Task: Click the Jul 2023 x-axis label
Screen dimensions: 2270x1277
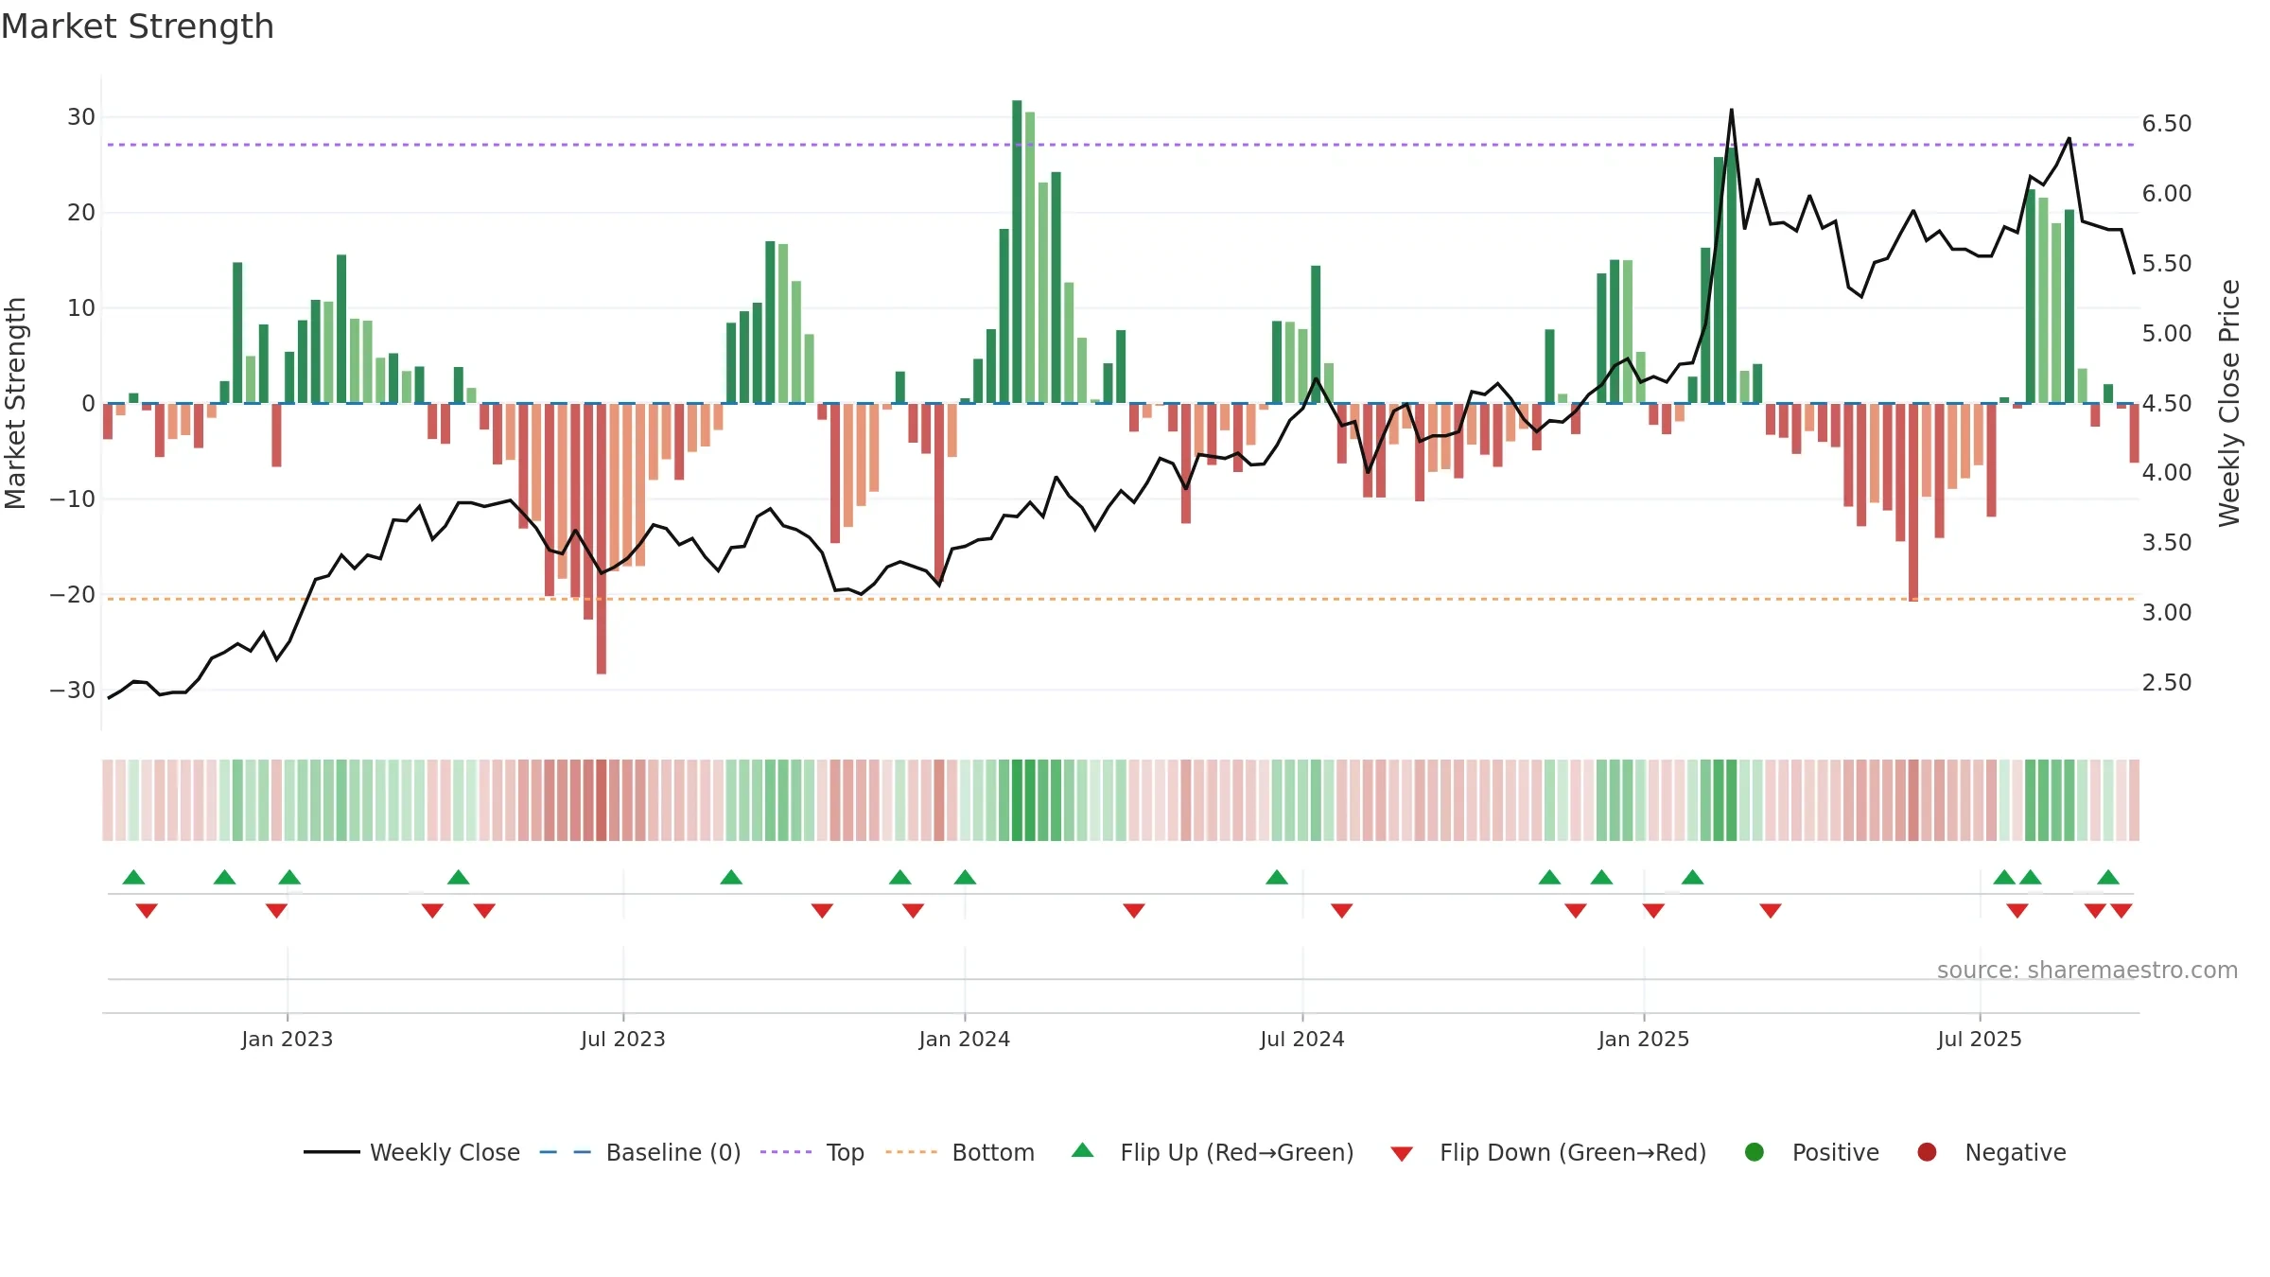Action: (623, 1039)
